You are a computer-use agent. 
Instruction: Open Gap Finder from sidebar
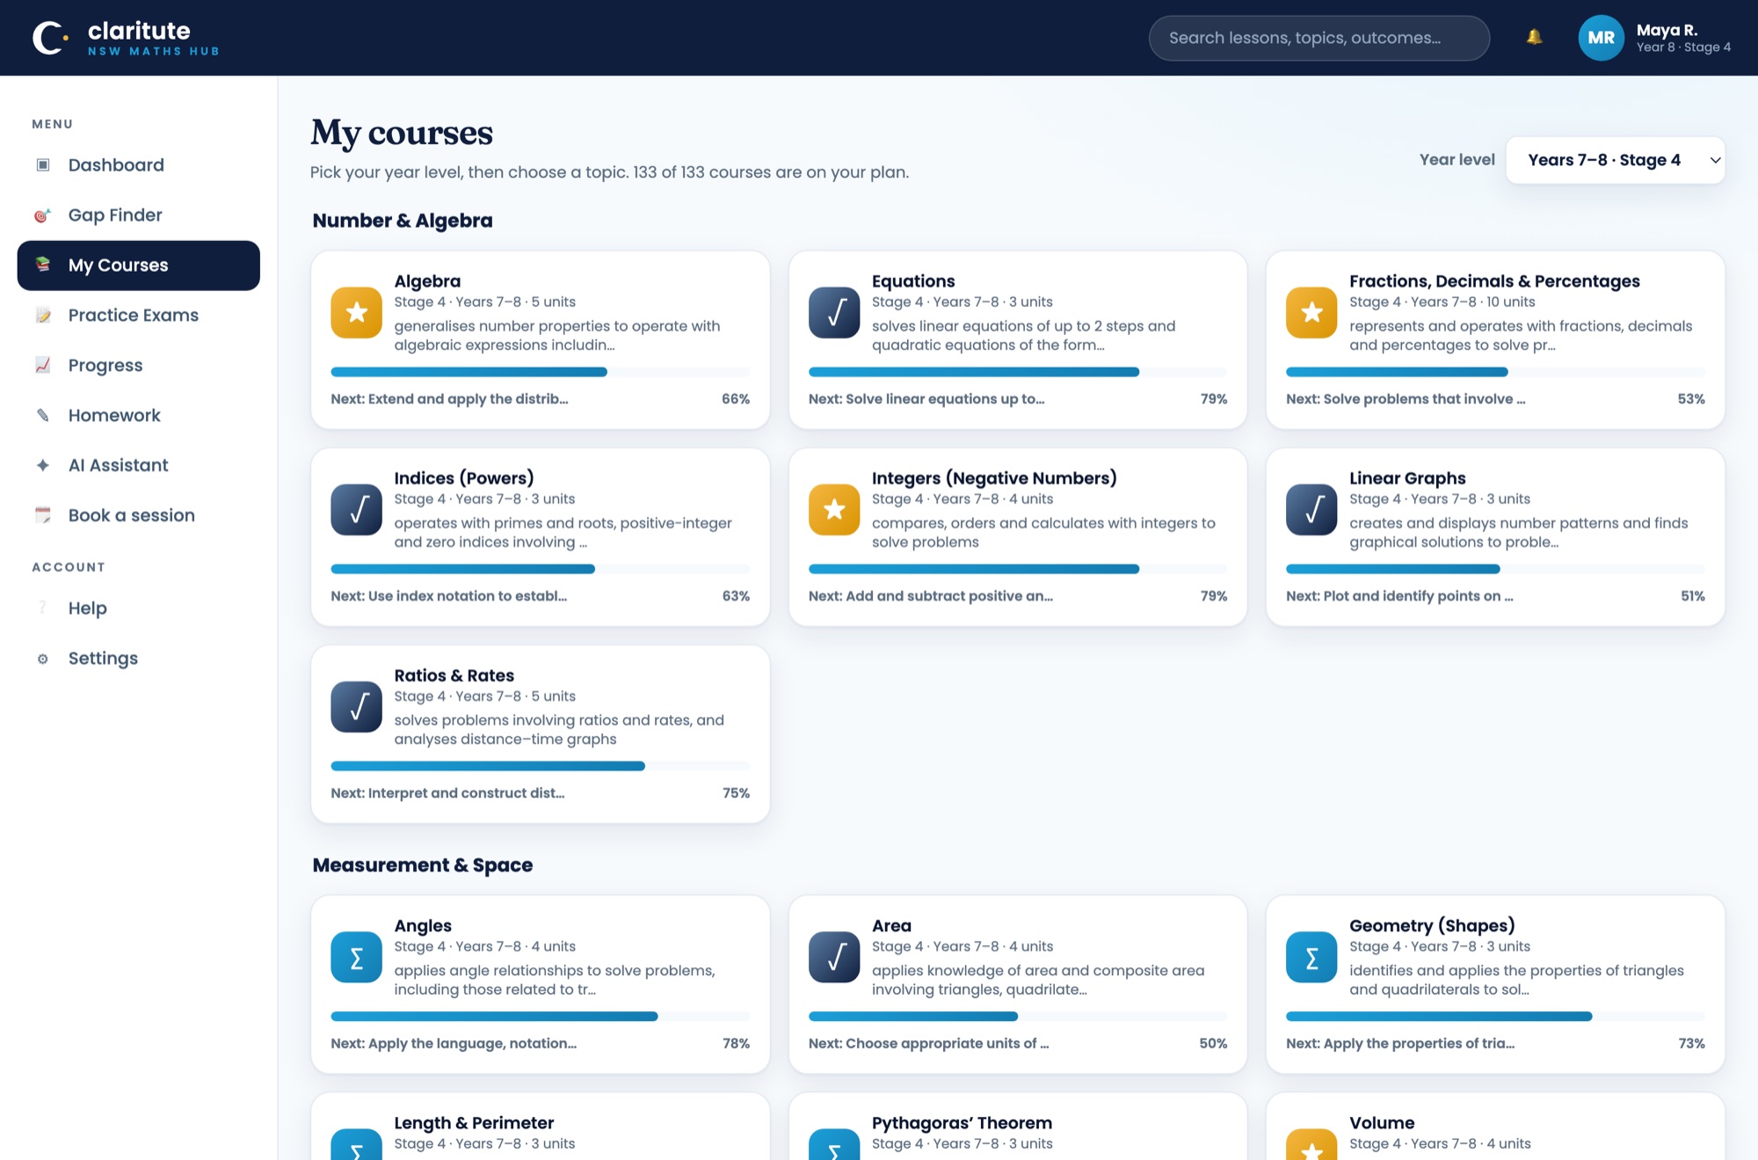pyautogui.click(x=139, y=215)
